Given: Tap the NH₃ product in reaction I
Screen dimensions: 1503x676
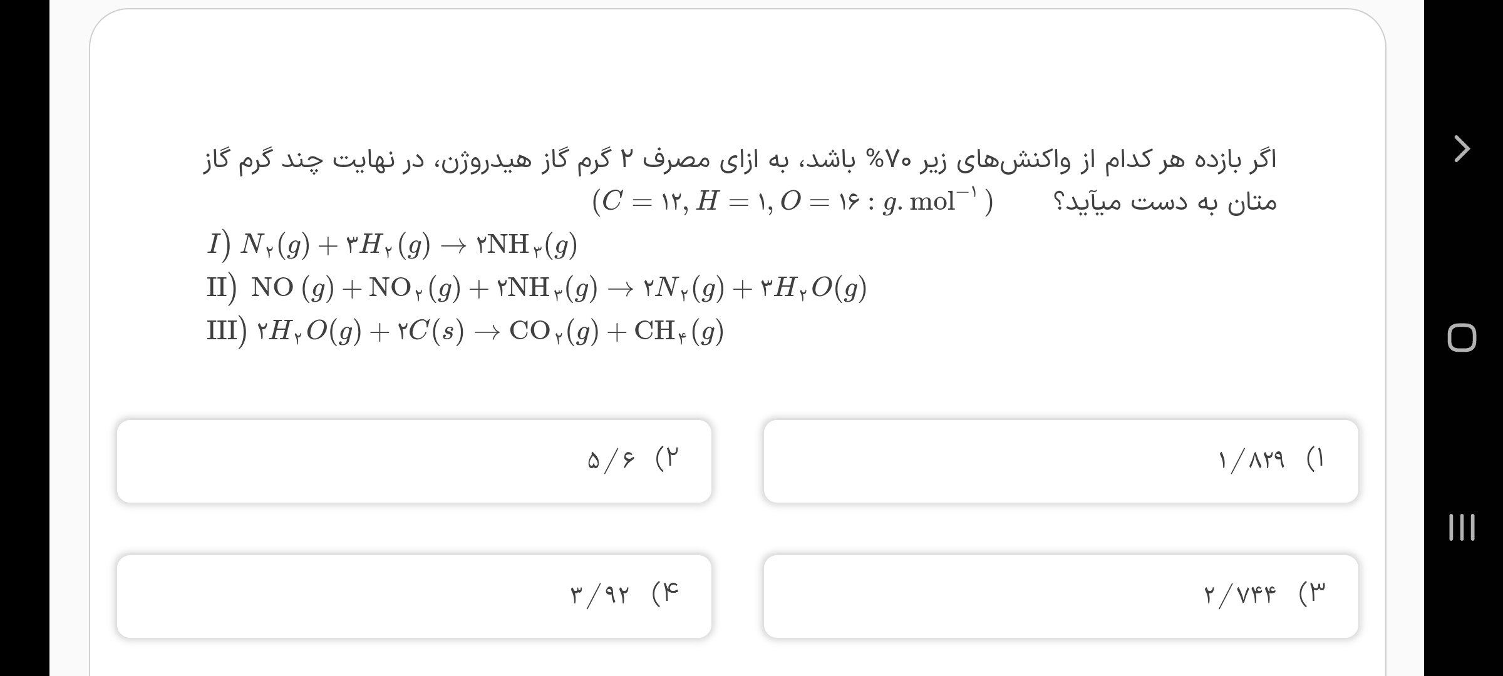Looking at the screenshot, I should pyautogui.click(x=526, y=245).
